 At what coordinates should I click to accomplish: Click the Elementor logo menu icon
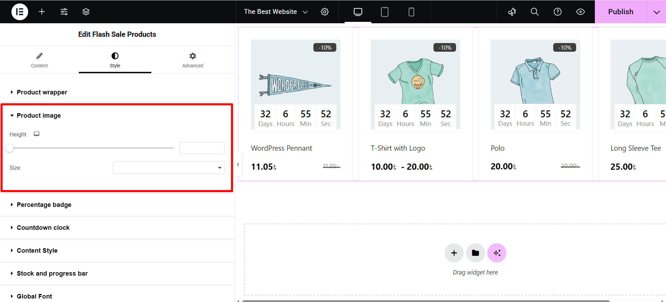[x=20, y=12]
